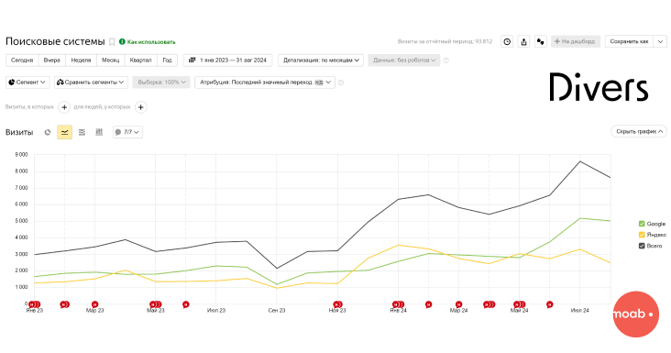Screen dimensions: 671x353
Task: Click the 9 000 y-axis label
Action: (21, 154)
